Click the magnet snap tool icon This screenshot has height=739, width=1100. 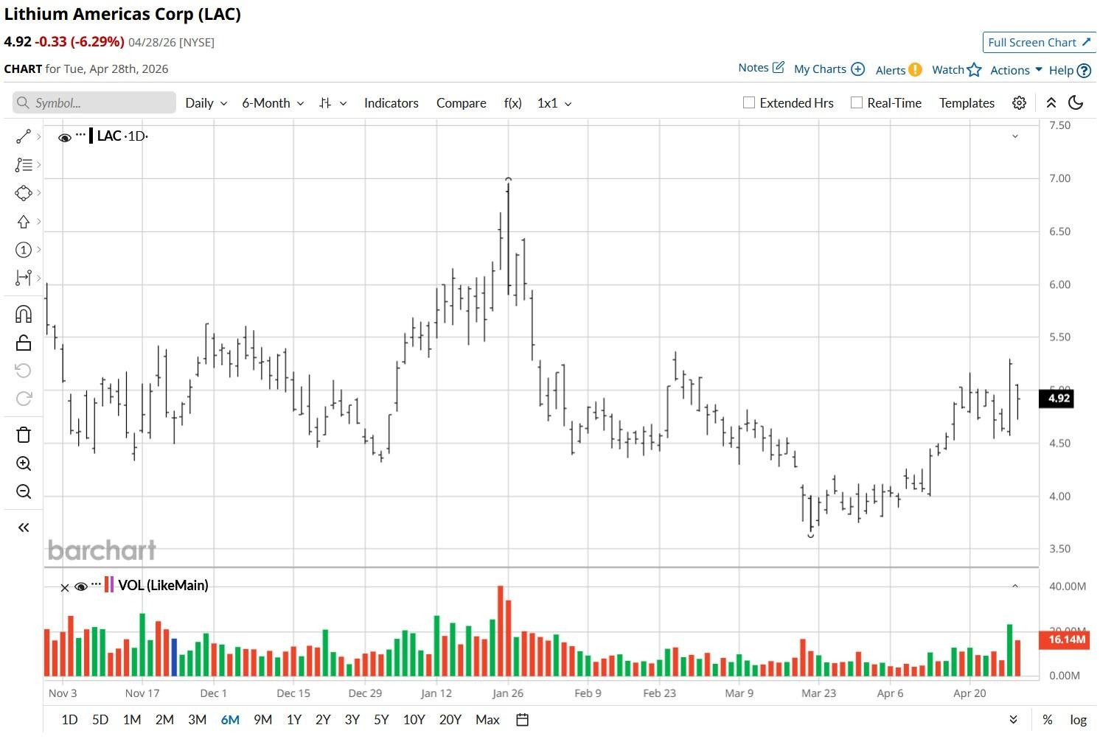24,315
